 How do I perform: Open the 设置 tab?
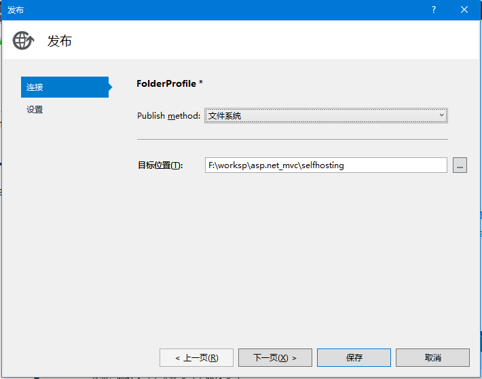(35, 109)
